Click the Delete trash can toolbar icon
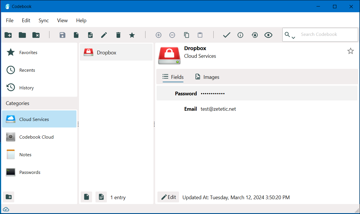360x214 pixels. tap(118, 35)
